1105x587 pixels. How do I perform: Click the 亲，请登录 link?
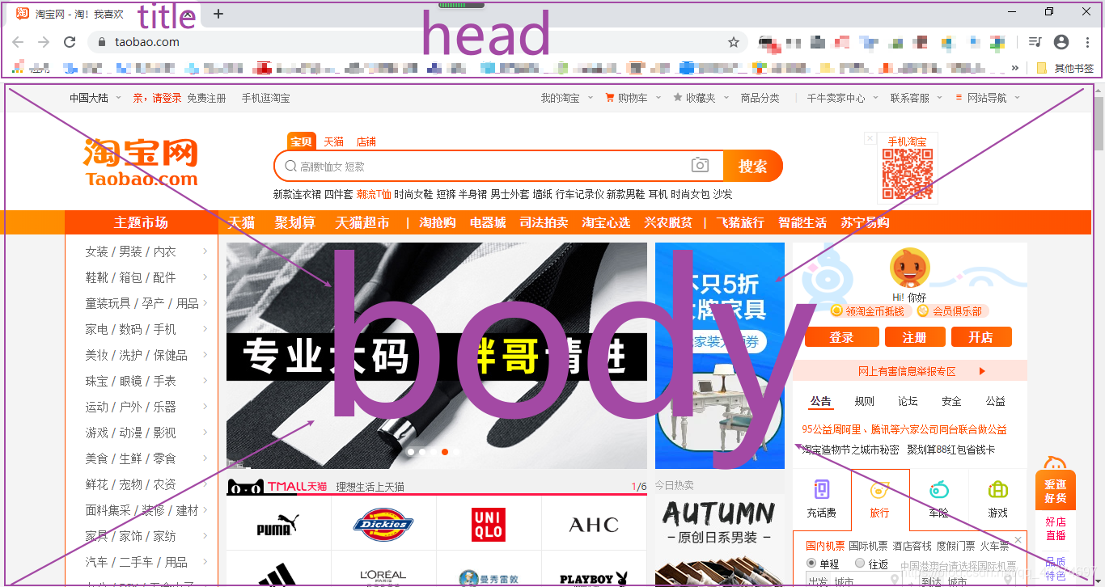[157, 98]
